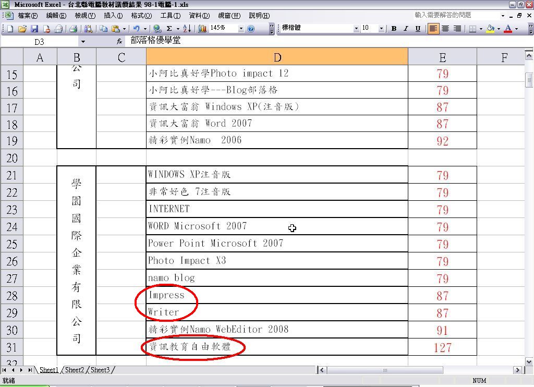Toggle Center alignment
Viewport: 534px width, 387px height.
tap(445, 29)
